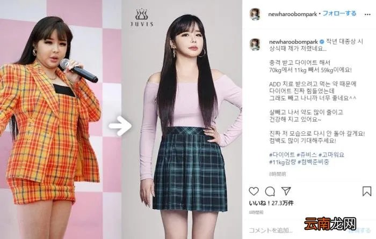Viewport: 376px width, 239px height.
Task: Save post with bookmark icon
Action: click(x=367, y=191)
